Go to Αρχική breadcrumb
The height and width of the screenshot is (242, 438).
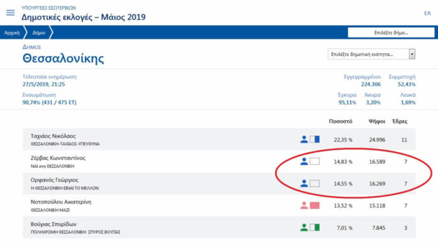pyautogui.click(x=12, y=33)
